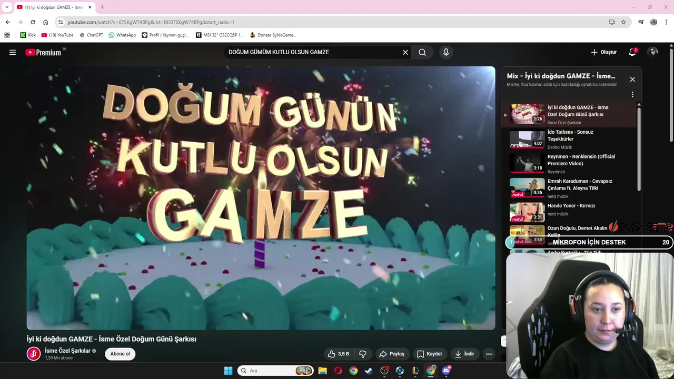Open (10) YouTube bookmark
This screenshot has width=674, height=379.
click(57, 35)
